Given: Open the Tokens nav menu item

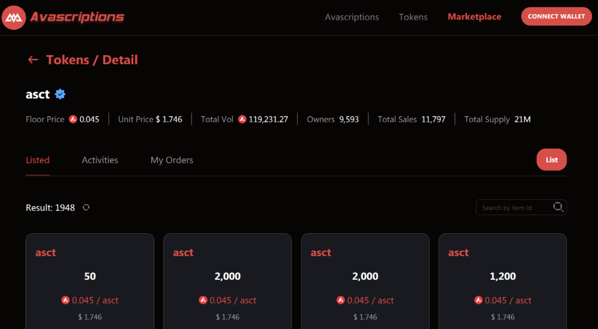Looking at the screenshot, I should pos(413,17).
